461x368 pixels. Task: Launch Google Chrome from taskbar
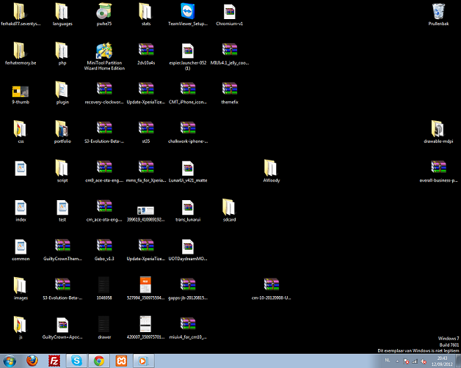click(x=99, y=360)
